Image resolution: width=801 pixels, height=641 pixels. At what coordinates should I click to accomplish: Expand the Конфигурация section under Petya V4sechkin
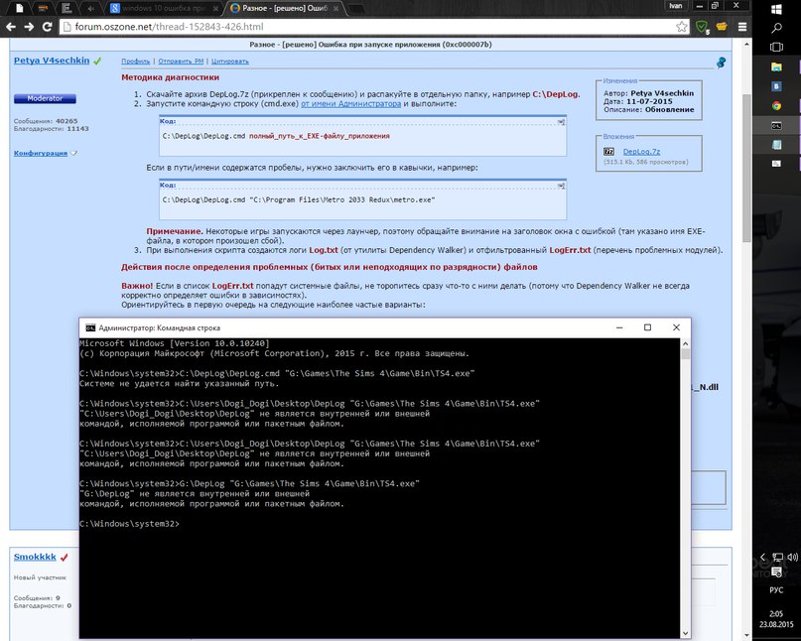[x=41, y=153]
